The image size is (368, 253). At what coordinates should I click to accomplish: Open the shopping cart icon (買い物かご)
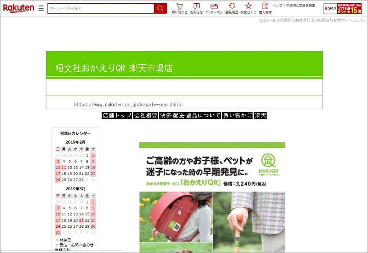pos(179,8)
